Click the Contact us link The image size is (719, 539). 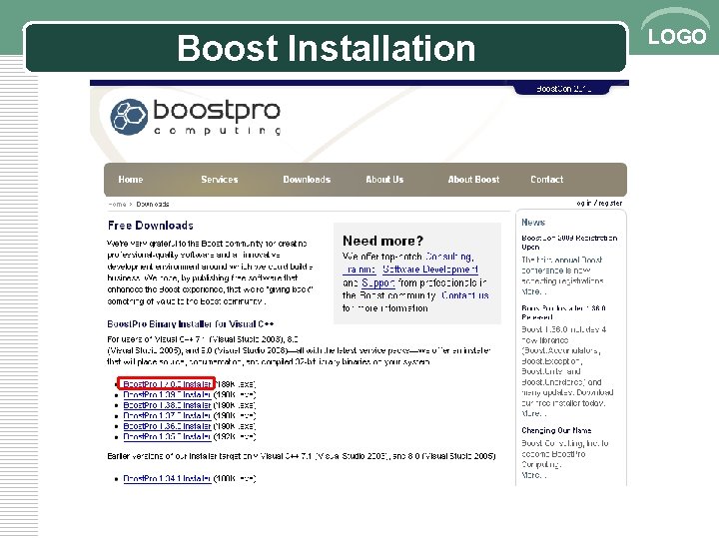click(465, 295)
